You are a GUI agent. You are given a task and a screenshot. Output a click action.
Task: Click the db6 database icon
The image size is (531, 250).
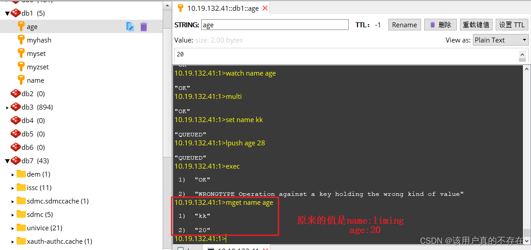click(16, 147)
